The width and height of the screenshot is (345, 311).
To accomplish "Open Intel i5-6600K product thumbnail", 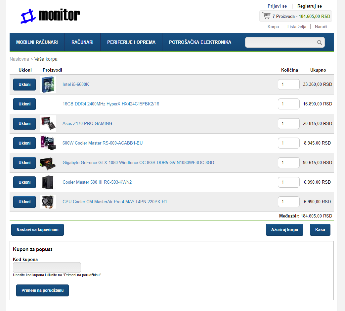I will pyautogui.click(x=48, y=85).
